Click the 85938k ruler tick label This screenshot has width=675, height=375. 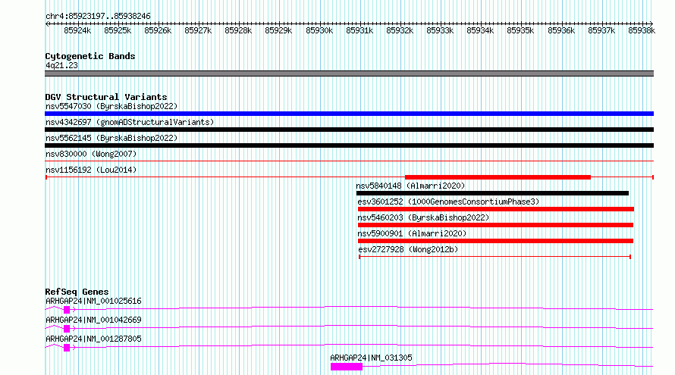point(642,31)
